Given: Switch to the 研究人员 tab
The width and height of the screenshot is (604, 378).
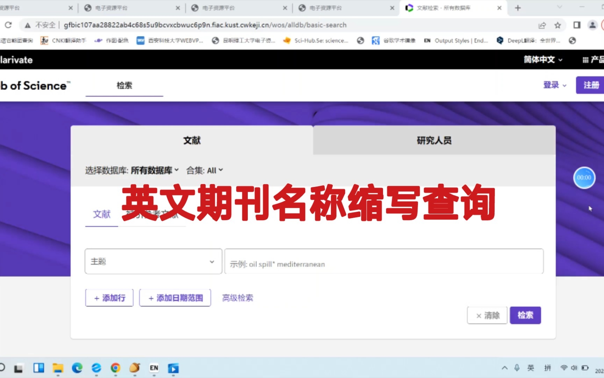Looking at the screenshot, I should click(x=434, y=140).
